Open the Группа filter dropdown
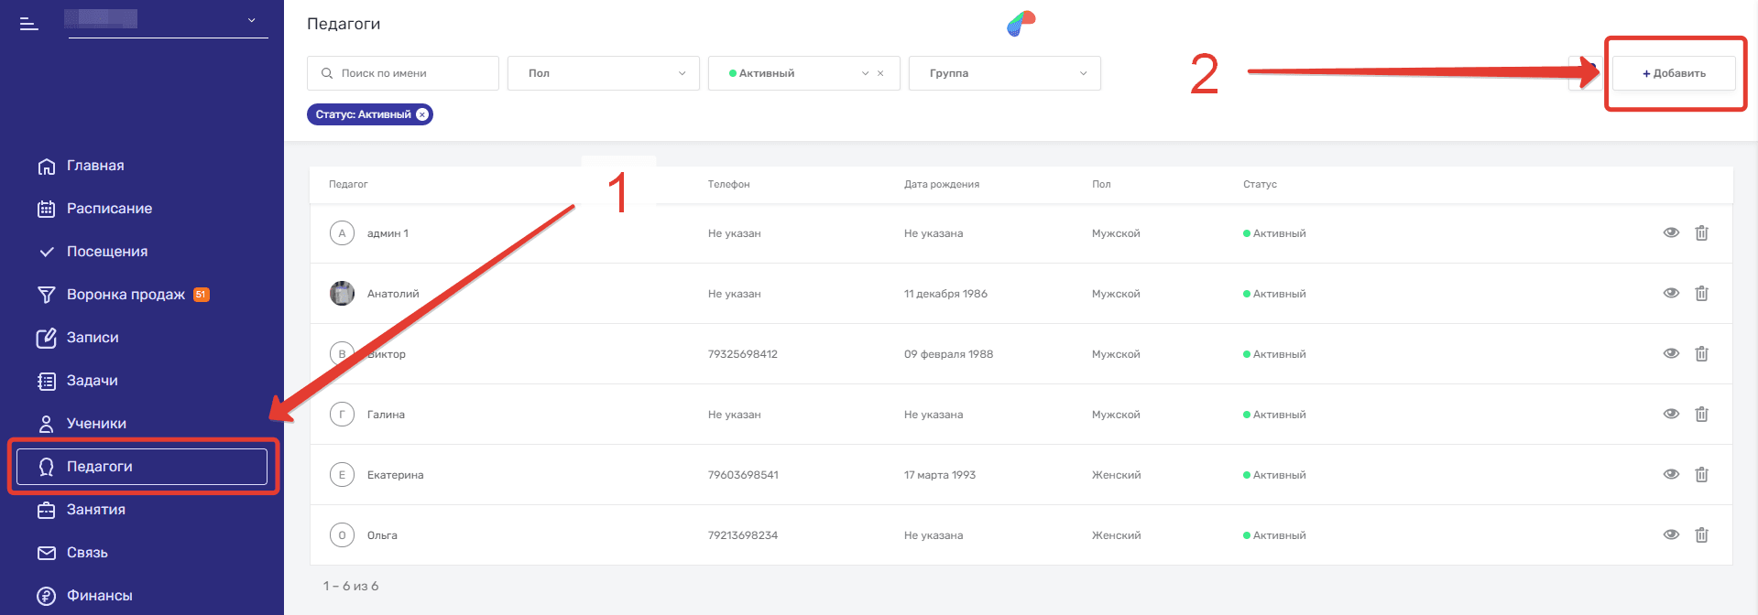The width and height of the screenshot is (1758, 615). pos(1004,73)
